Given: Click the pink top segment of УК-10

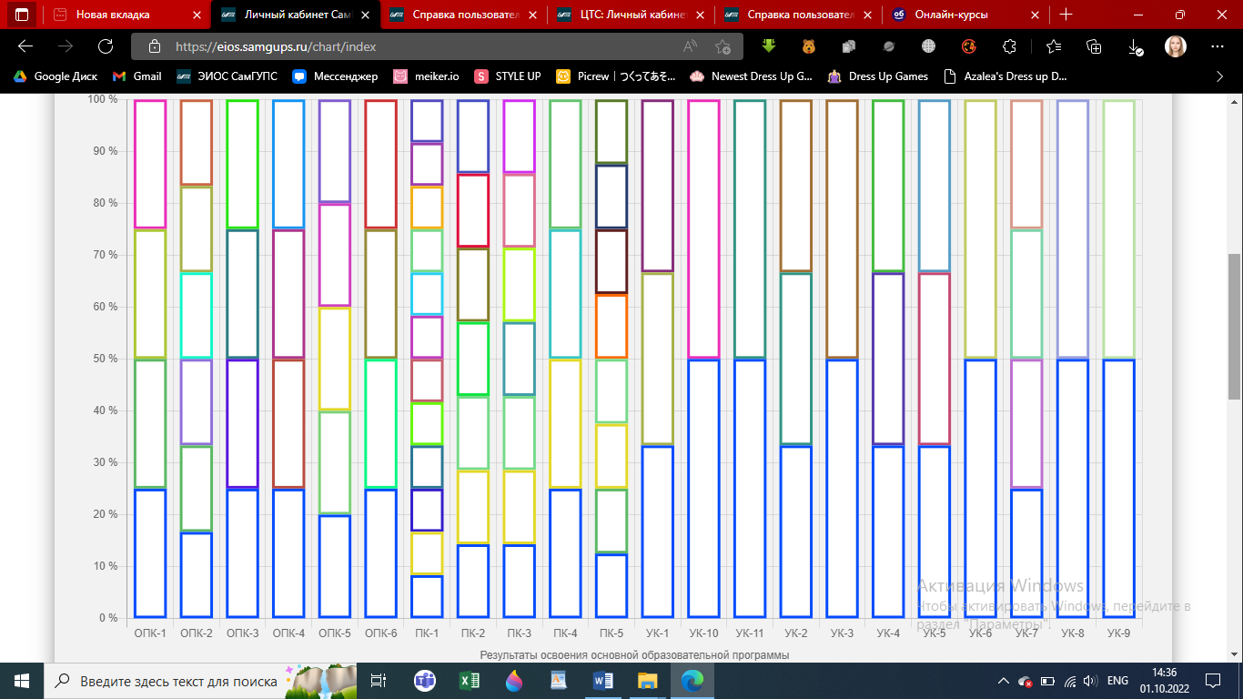Looking at the screenshot, I should click(x=703, y=229).
